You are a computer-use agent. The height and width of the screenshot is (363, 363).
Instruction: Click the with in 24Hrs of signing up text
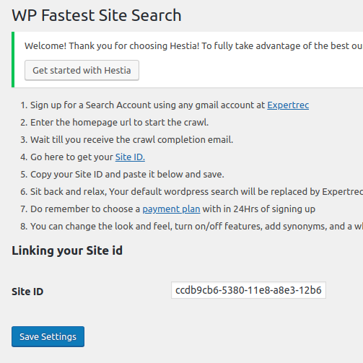(259, 209)
